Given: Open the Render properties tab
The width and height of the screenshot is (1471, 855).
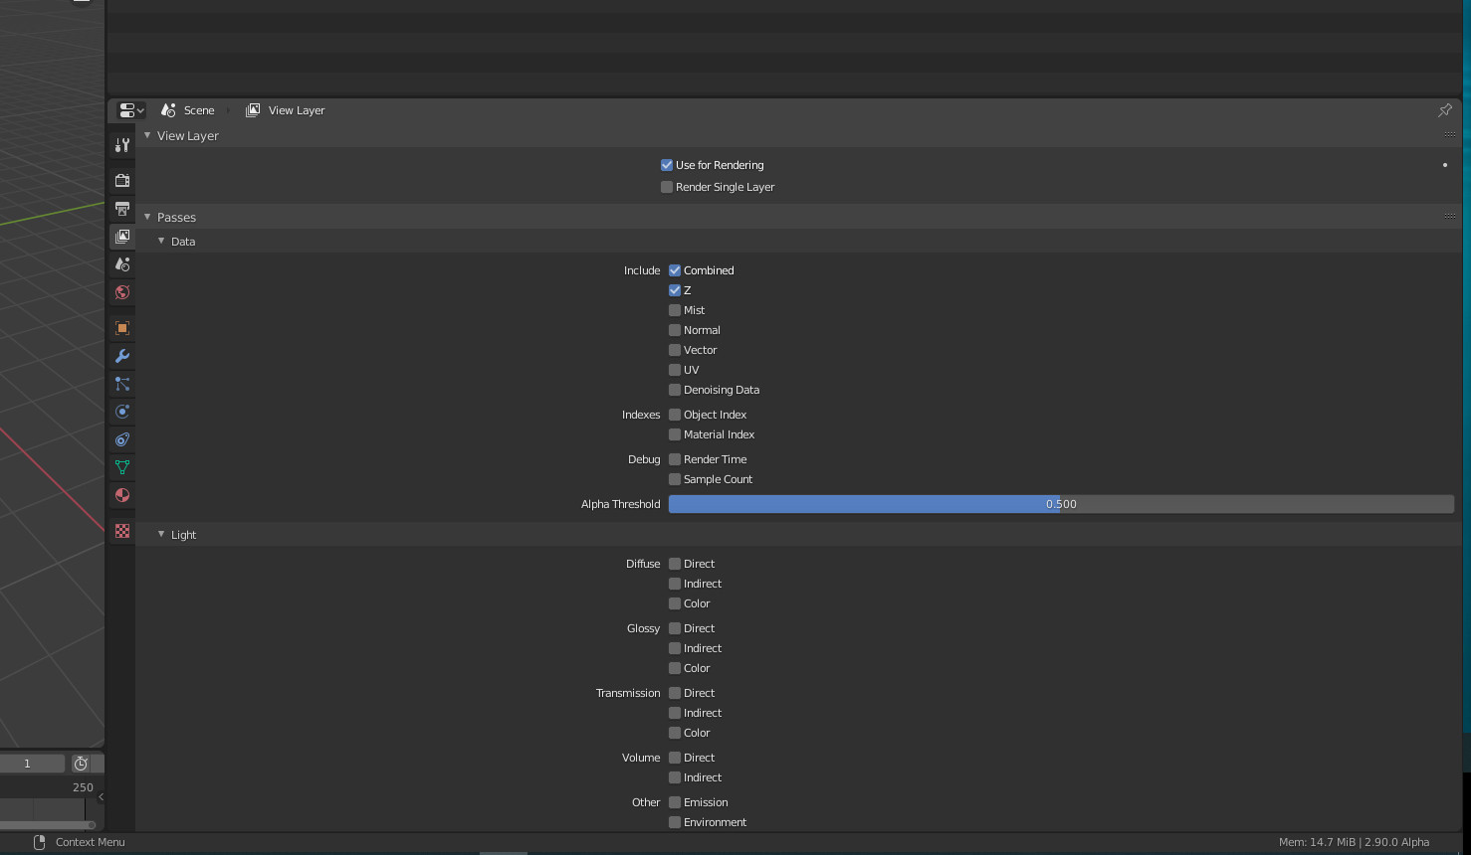Looking at the screenshot, I should pos(122,181).
